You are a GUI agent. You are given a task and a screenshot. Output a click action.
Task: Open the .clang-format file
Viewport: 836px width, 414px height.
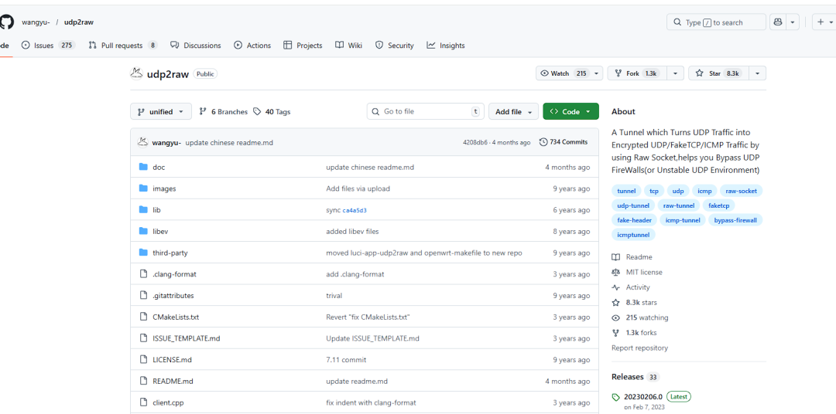tap(174, 274)
